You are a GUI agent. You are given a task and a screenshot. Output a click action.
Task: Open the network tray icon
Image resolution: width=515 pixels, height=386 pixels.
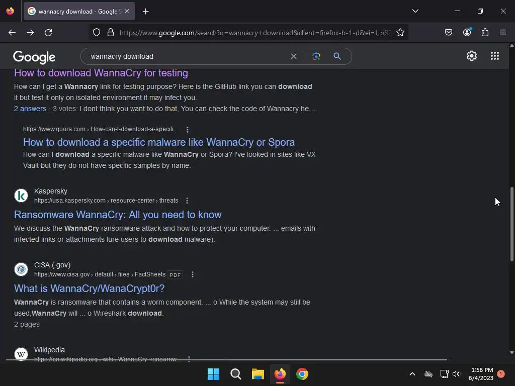tap(444, 374)
